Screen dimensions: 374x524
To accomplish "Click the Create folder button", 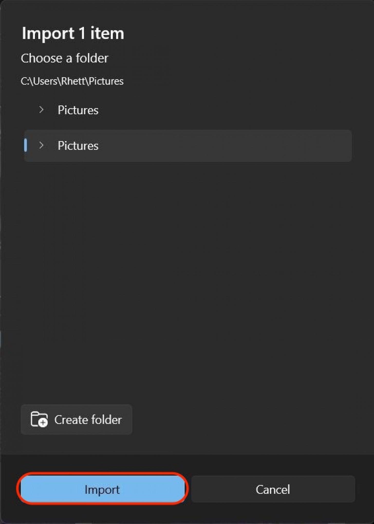I will click(x=76, y=419).
